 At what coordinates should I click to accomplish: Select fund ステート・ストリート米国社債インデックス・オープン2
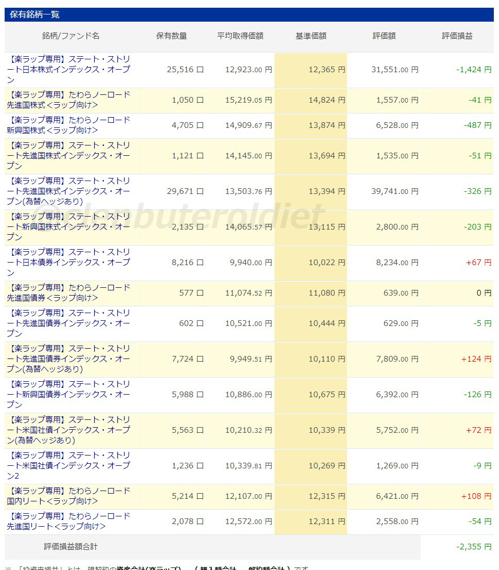tap(68, 466)
